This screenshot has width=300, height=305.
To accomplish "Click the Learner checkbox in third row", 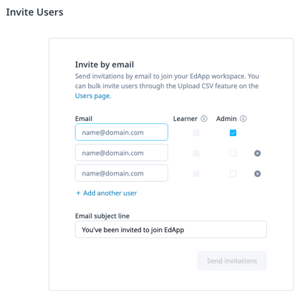I will 196,174.
